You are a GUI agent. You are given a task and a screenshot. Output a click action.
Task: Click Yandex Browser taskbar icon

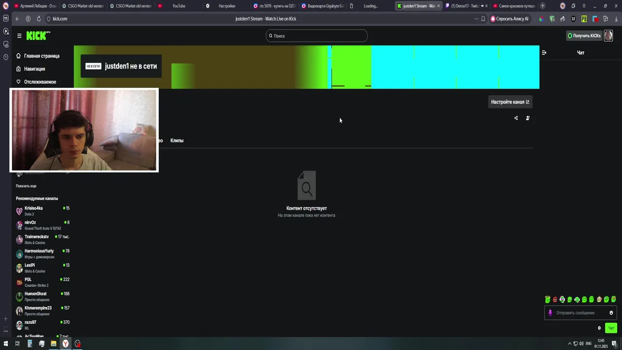click(x=65, y=344)
